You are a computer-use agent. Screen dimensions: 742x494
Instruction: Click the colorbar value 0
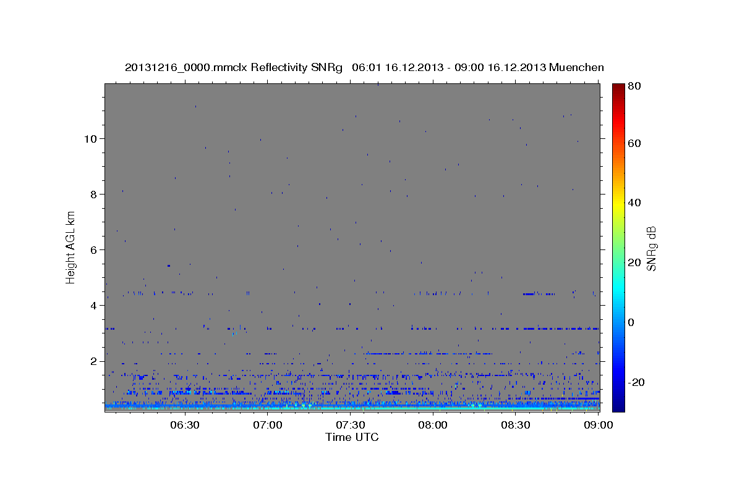[x=631, y=322]
